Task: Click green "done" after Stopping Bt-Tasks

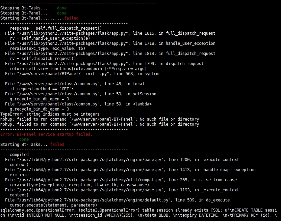Action: (62, 8)
